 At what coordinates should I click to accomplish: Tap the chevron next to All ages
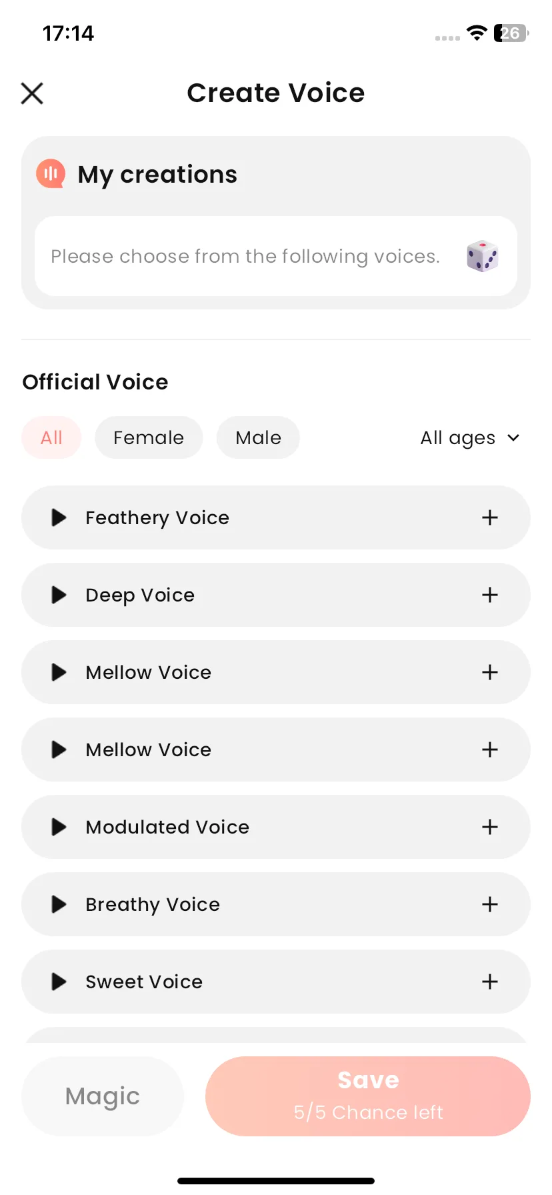pos(513,437)
